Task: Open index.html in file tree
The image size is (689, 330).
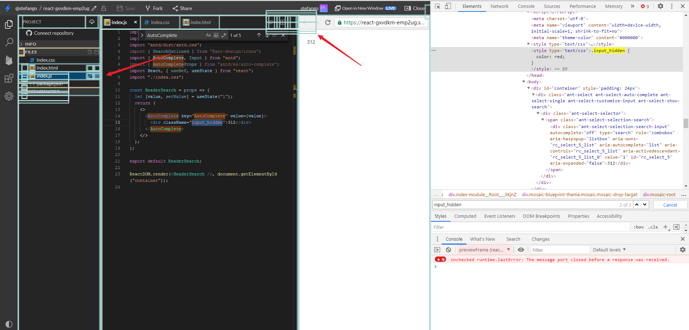Action: click(47, 68)
